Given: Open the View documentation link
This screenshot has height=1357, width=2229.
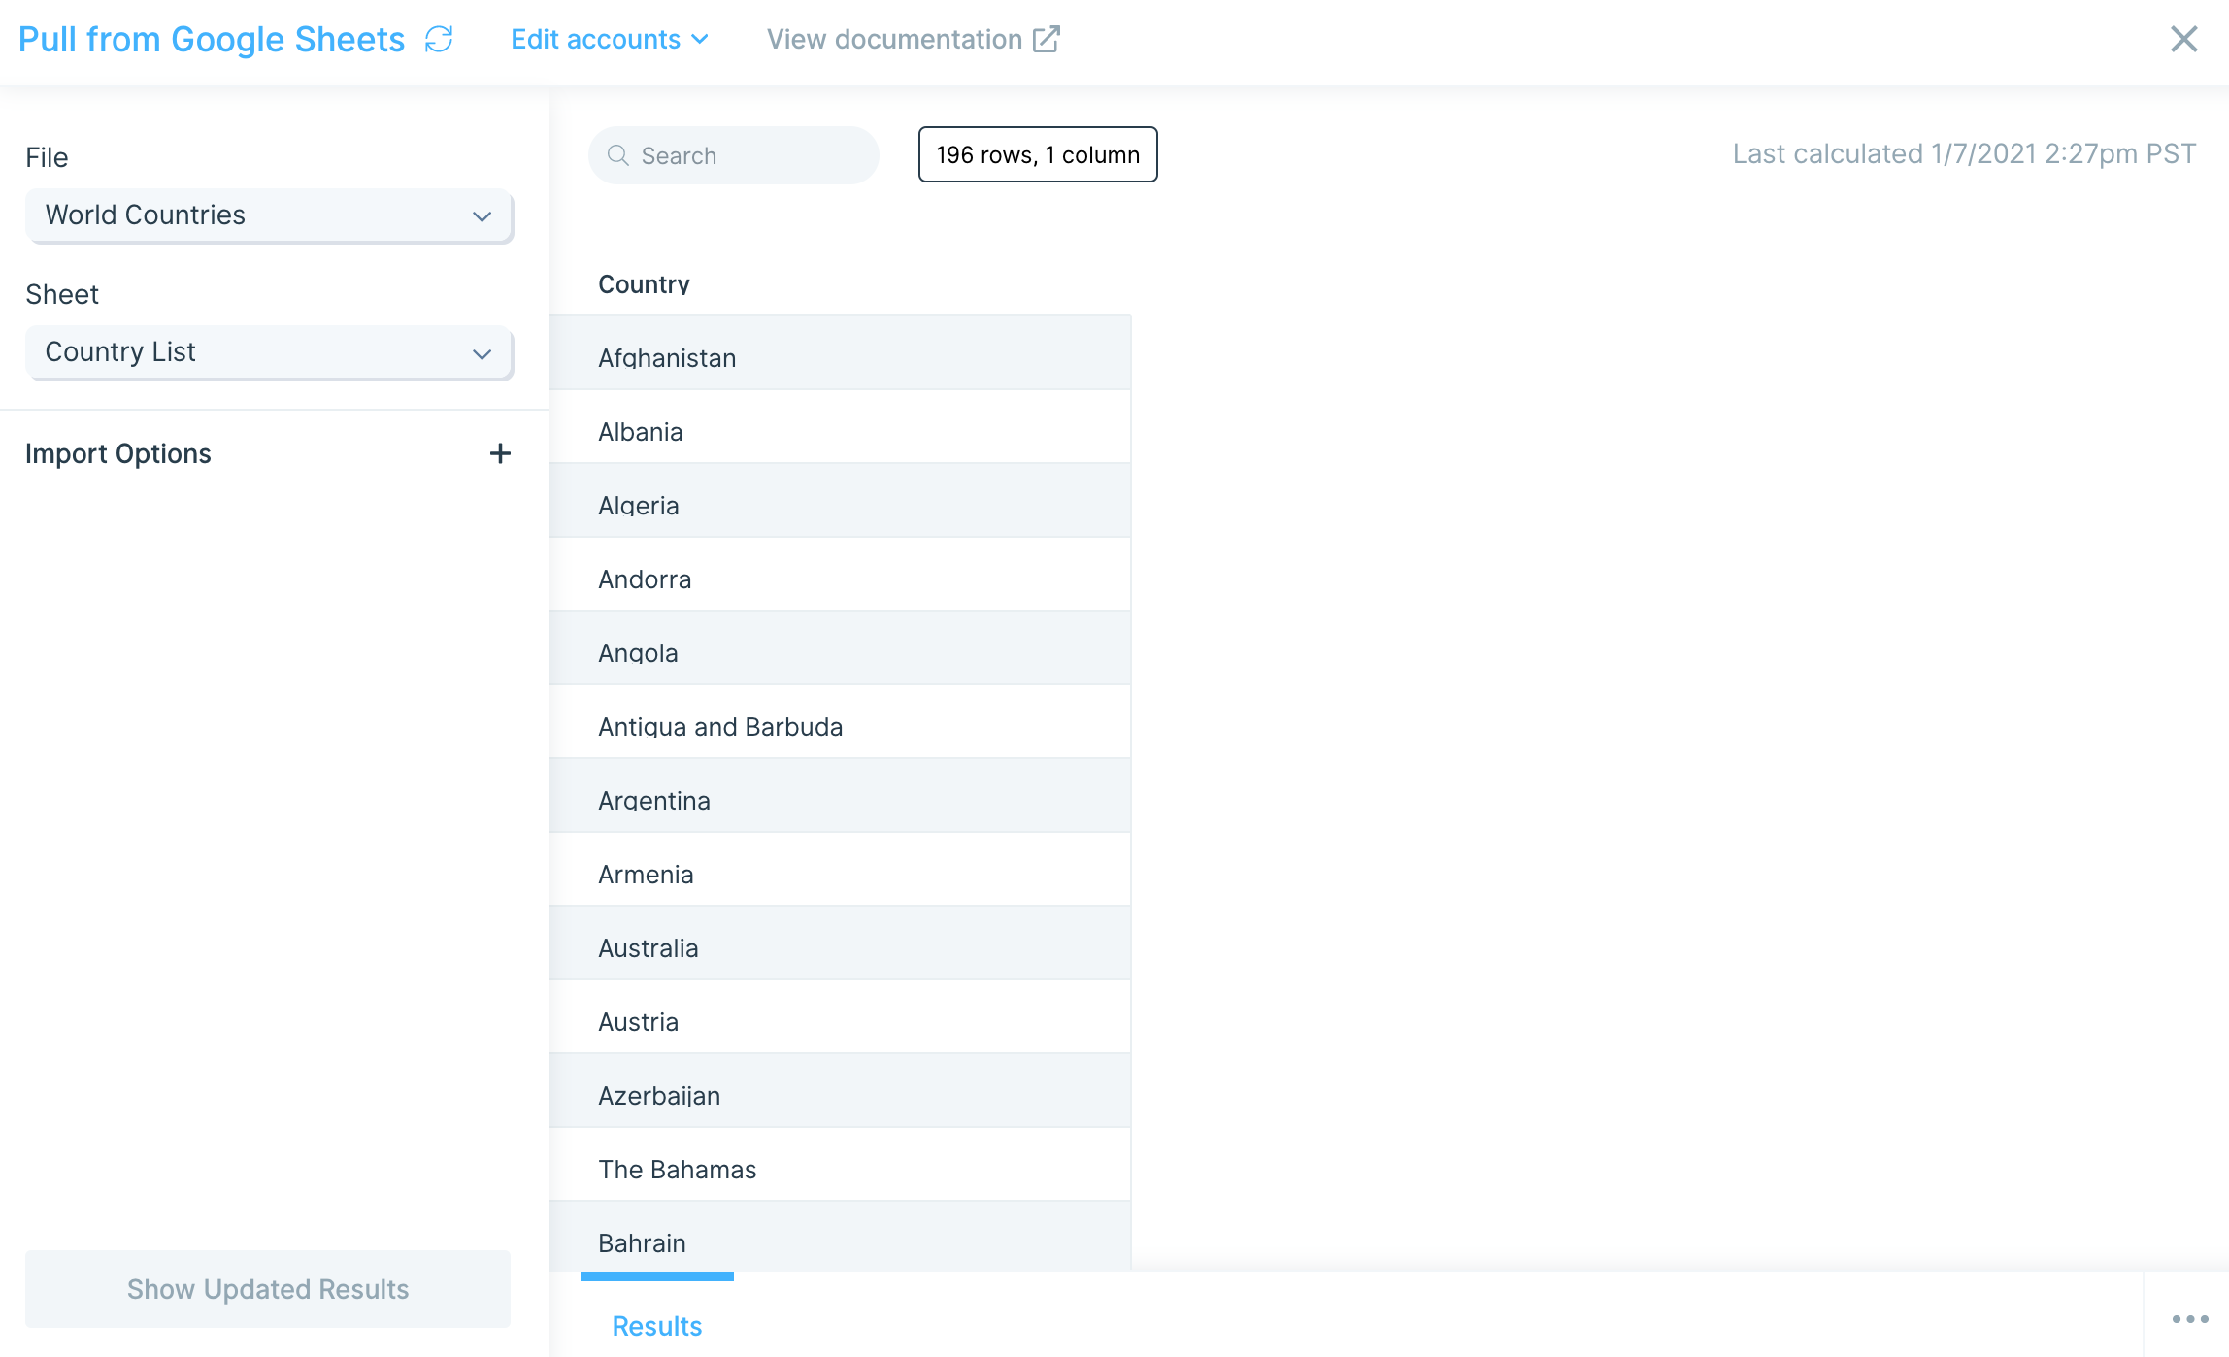Looking at the screenshot, I should click(894, 39).
